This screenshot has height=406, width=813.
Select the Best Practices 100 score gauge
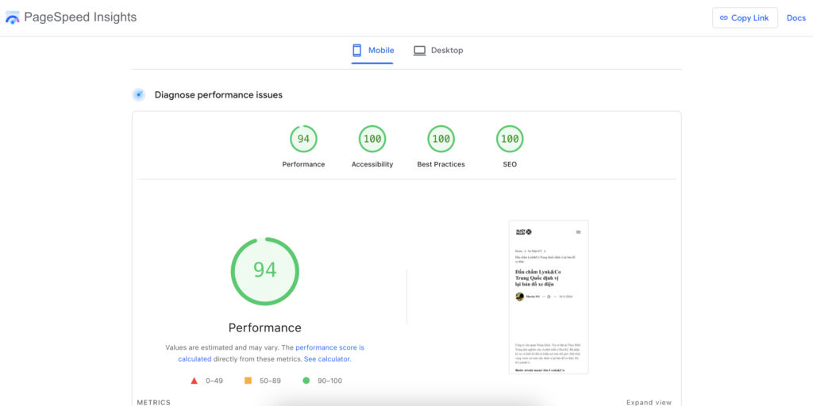pyautogui.click(x=441, y=139)
